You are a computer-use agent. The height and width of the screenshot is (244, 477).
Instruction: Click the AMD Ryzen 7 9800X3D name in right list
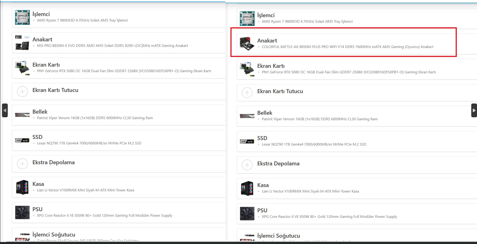pos(307,22)
